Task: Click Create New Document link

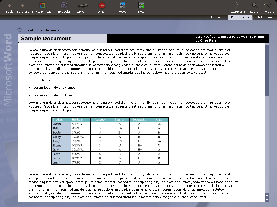Action: [x=43, y=30]
